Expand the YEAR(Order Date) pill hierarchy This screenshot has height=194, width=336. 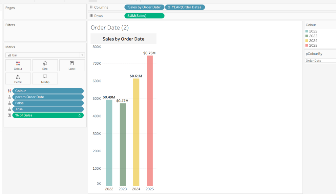pyautogui.click(x=169, y=7)
